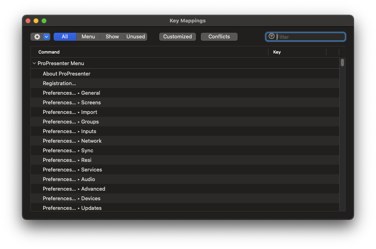Image resolution: width=376 pixels, height=249 pixels.
Task: Click the vertical scrollbar thumb
Action: (x=342, y=62)
